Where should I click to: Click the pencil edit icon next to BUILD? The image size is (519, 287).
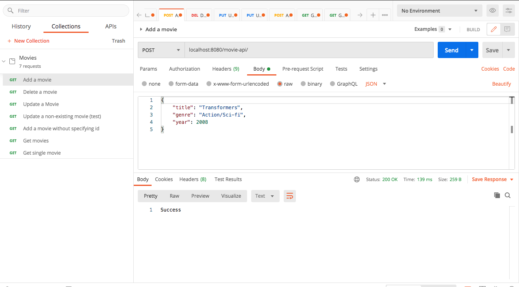point(493,29)
